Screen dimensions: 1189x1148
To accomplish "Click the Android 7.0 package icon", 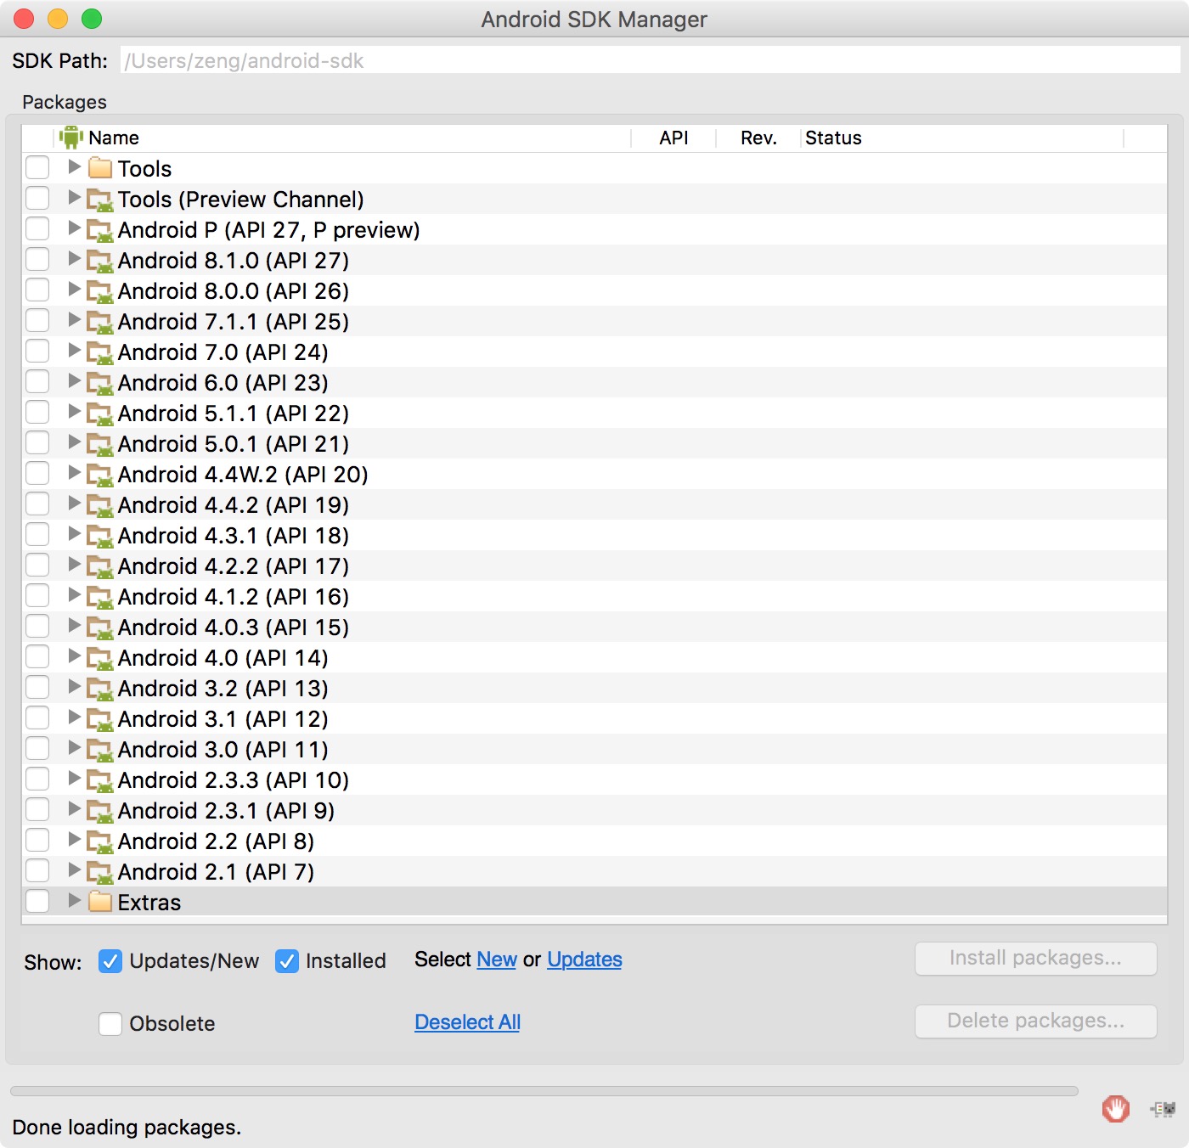I will point(100,353).
